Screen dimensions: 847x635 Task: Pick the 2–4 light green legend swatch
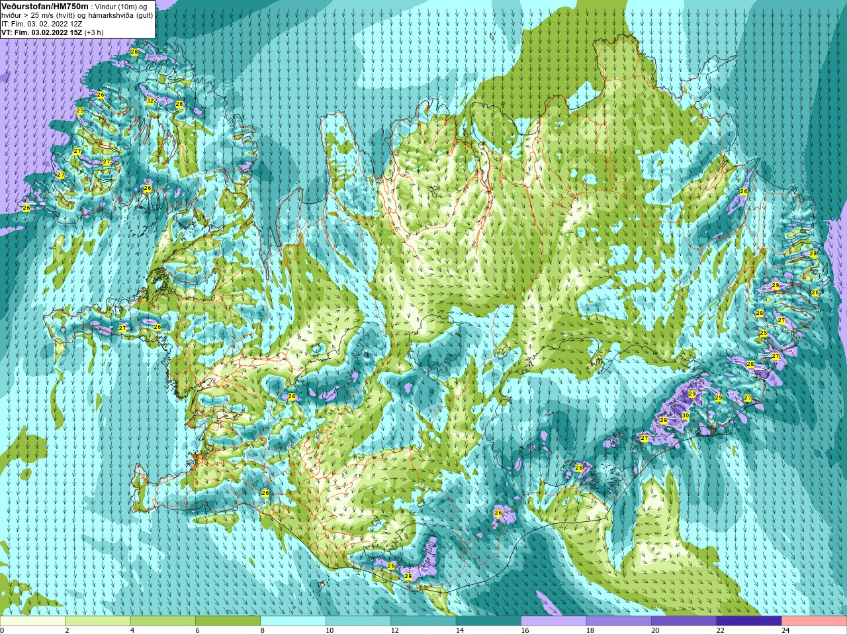98,621
